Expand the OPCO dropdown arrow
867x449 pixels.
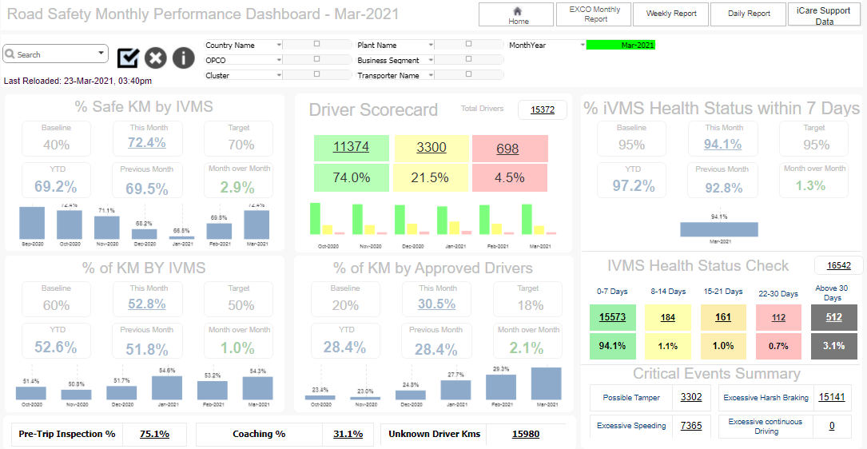(279, 60)
